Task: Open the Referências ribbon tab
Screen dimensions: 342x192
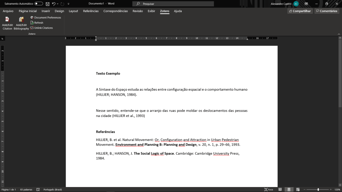Action: coord(91,11)
